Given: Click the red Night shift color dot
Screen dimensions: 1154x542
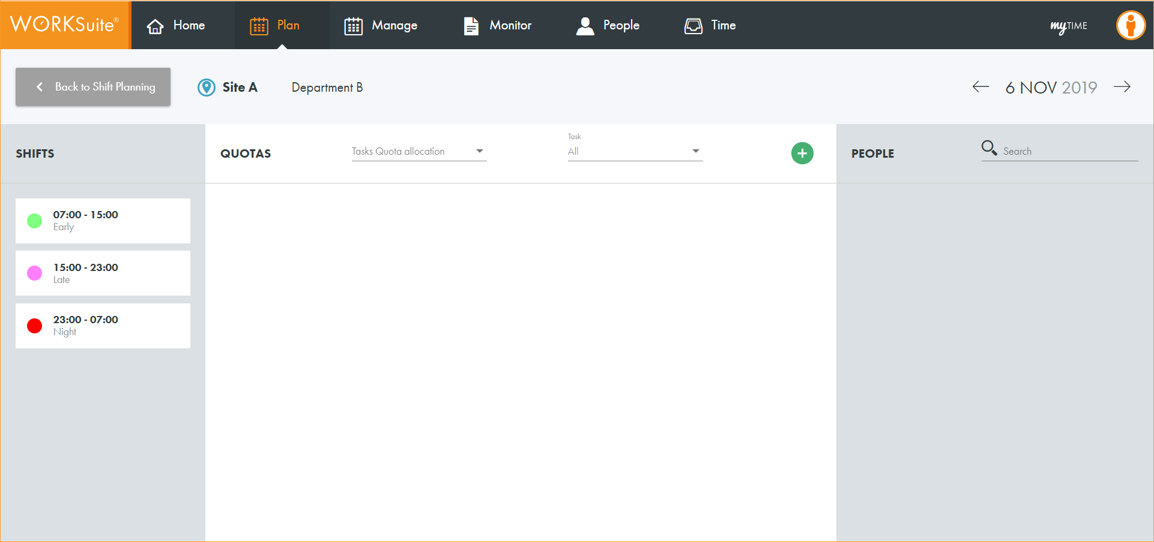Looking at the screenshot, I should point(35,326).
